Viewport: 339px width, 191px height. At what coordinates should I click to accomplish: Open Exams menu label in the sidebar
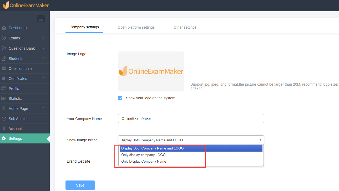[x=14, y=38]
